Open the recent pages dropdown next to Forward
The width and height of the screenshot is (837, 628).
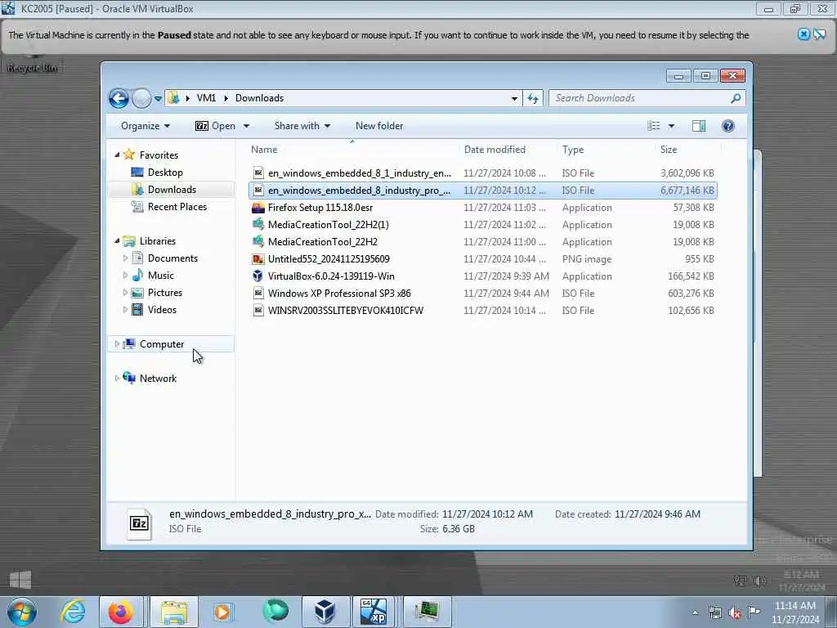tap(158, 98)
